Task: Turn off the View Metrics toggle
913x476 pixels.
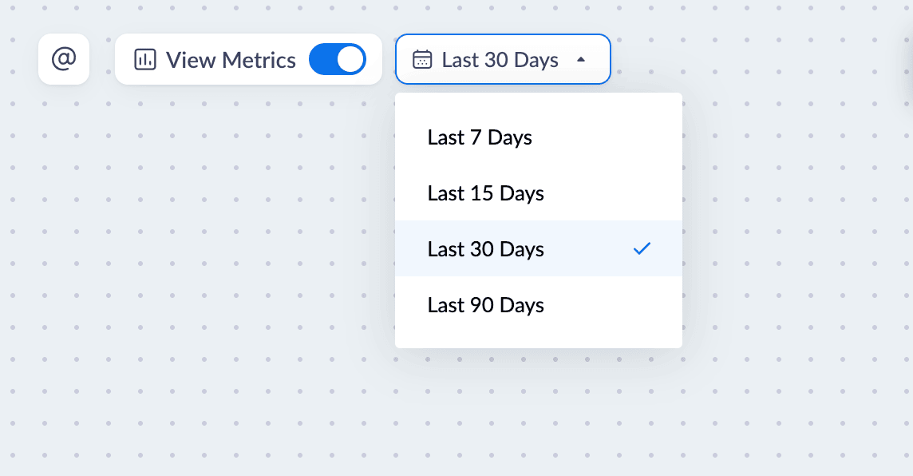Action: (337, 59)
